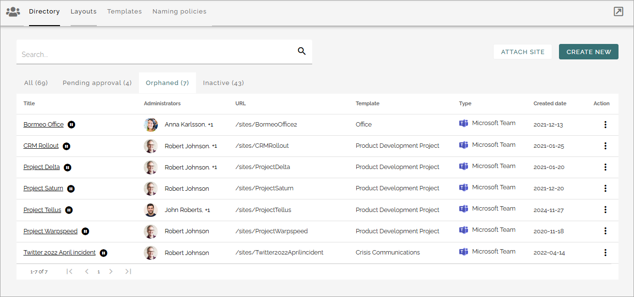Click pause icon next to Twitter 2022 April incident

[103, 253]
